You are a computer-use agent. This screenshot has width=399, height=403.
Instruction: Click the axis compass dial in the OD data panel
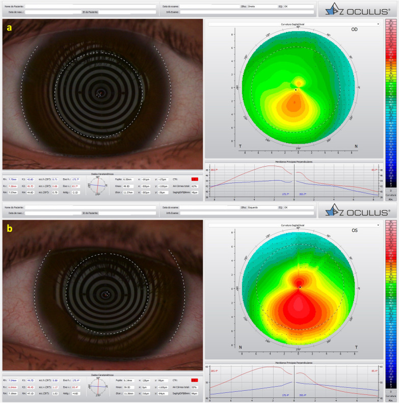tap(98, 185)
